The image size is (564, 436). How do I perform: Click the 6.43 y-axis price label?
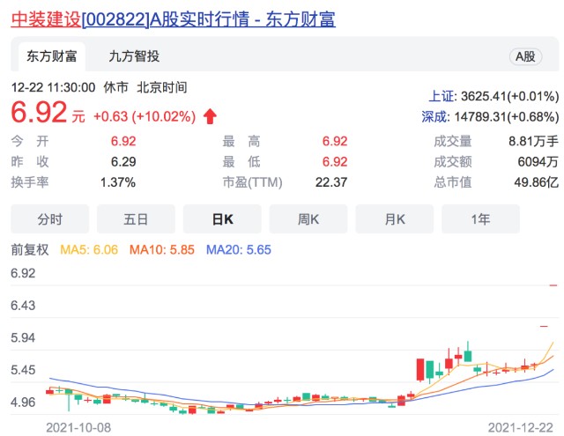pos(23,306)
